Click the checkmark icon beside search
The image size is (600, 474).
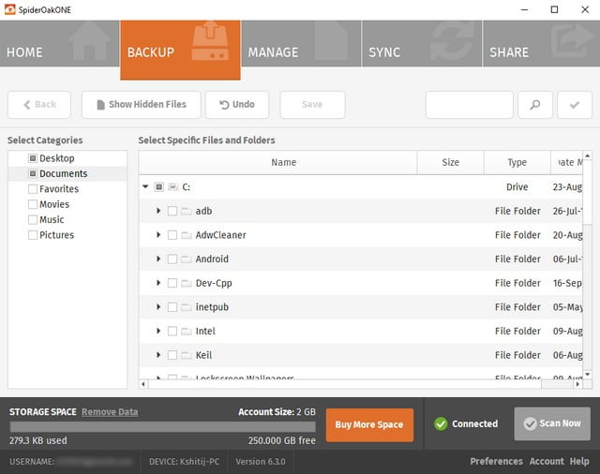tap(575, 104)
